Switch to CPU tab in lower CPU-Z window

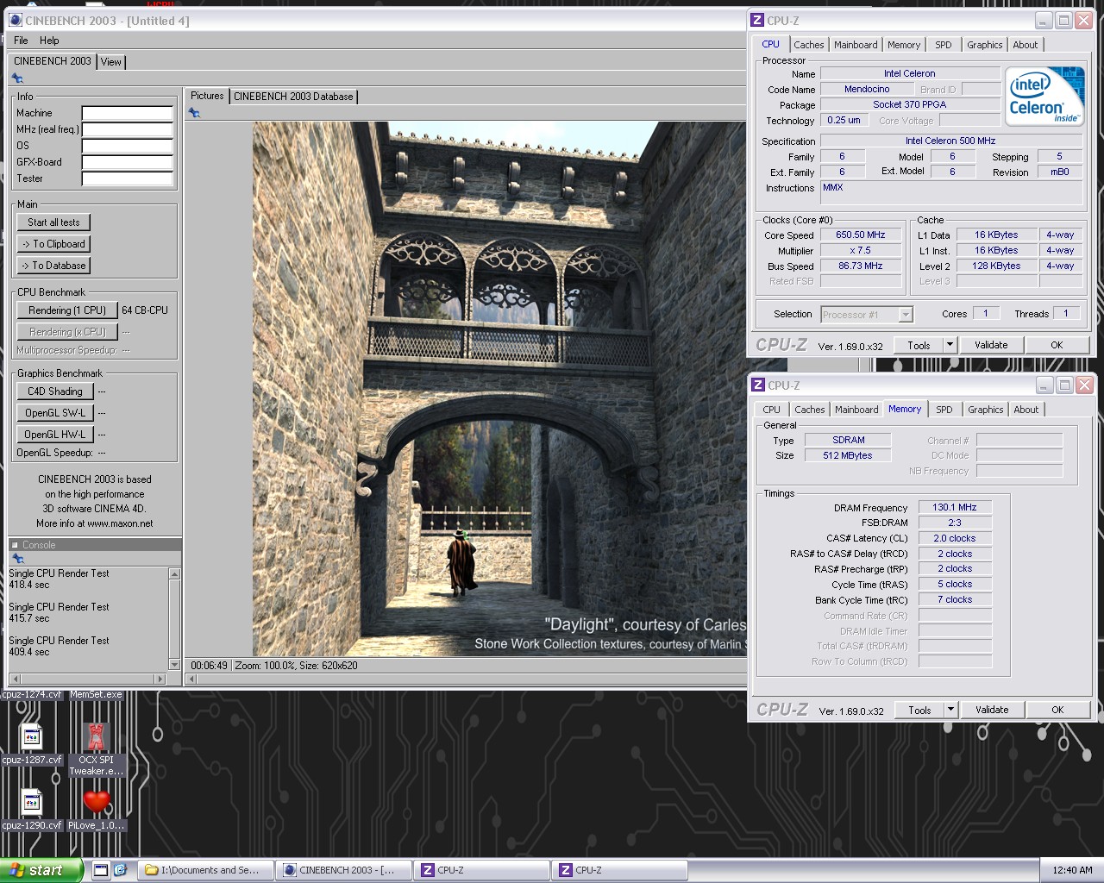[x=772, y=410]
